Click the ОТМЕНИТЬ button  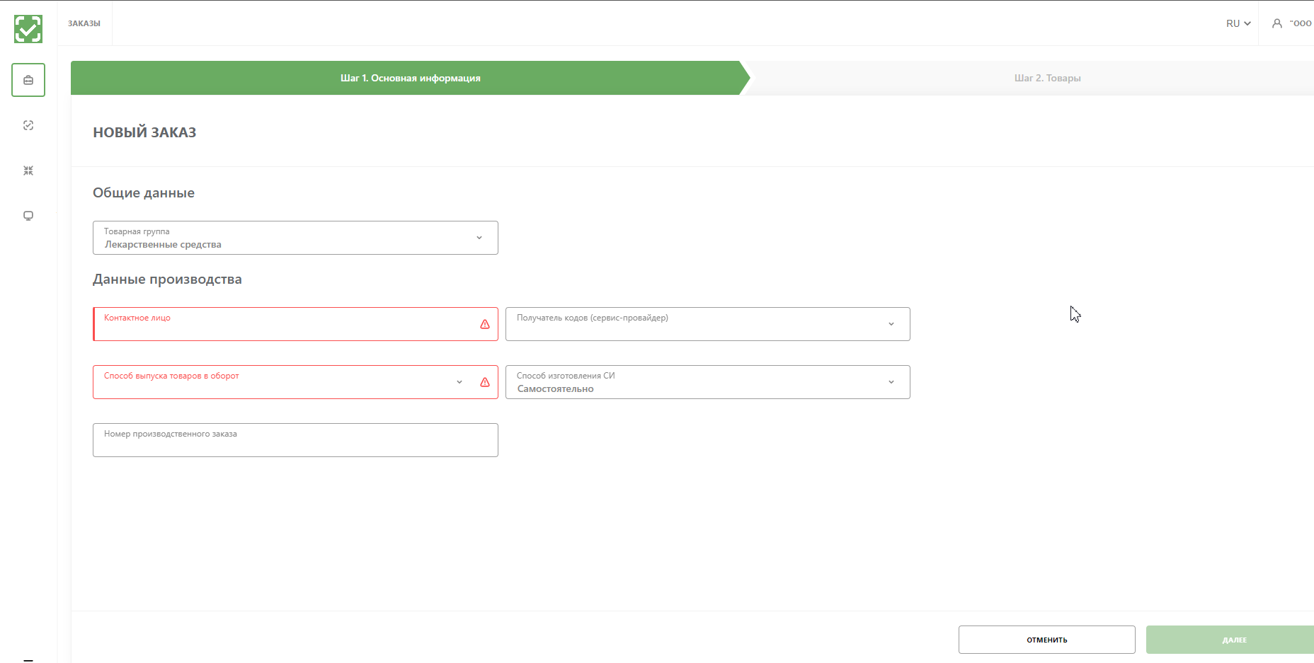[1047, 640]
